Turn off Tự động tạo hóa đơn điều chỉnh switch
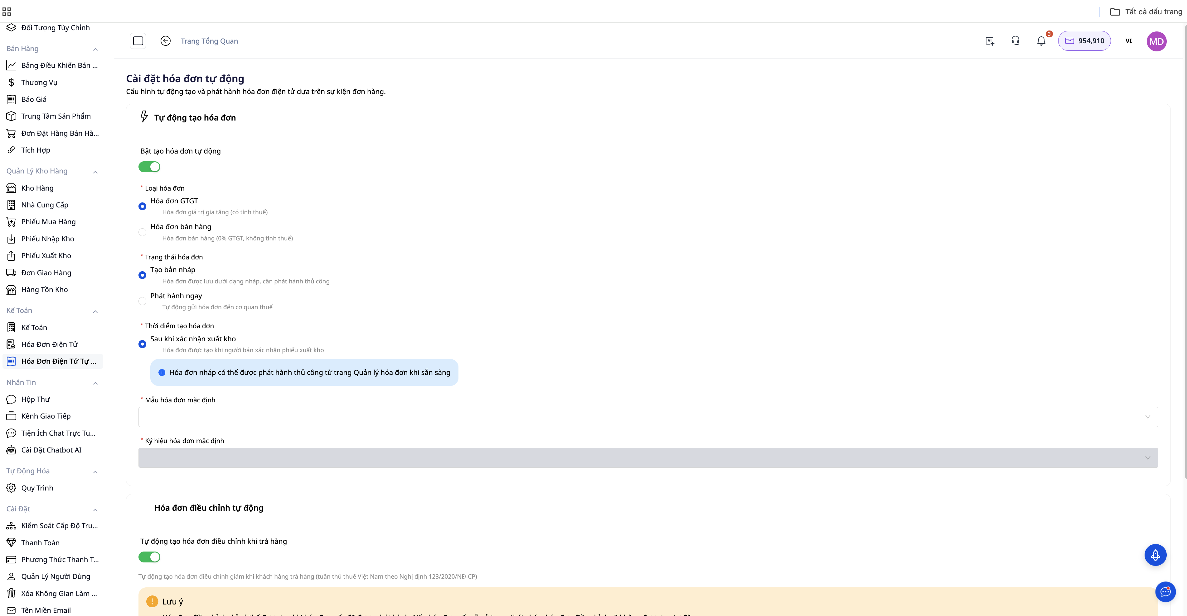 point(149,557)
